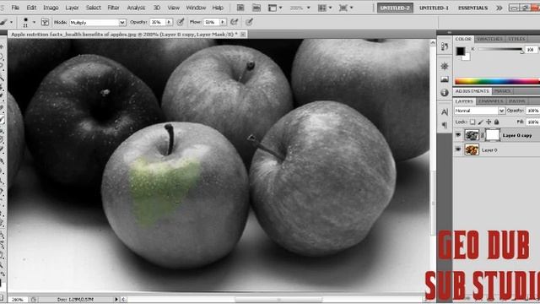
Task: Open the File menu
Action: (15, 8)
